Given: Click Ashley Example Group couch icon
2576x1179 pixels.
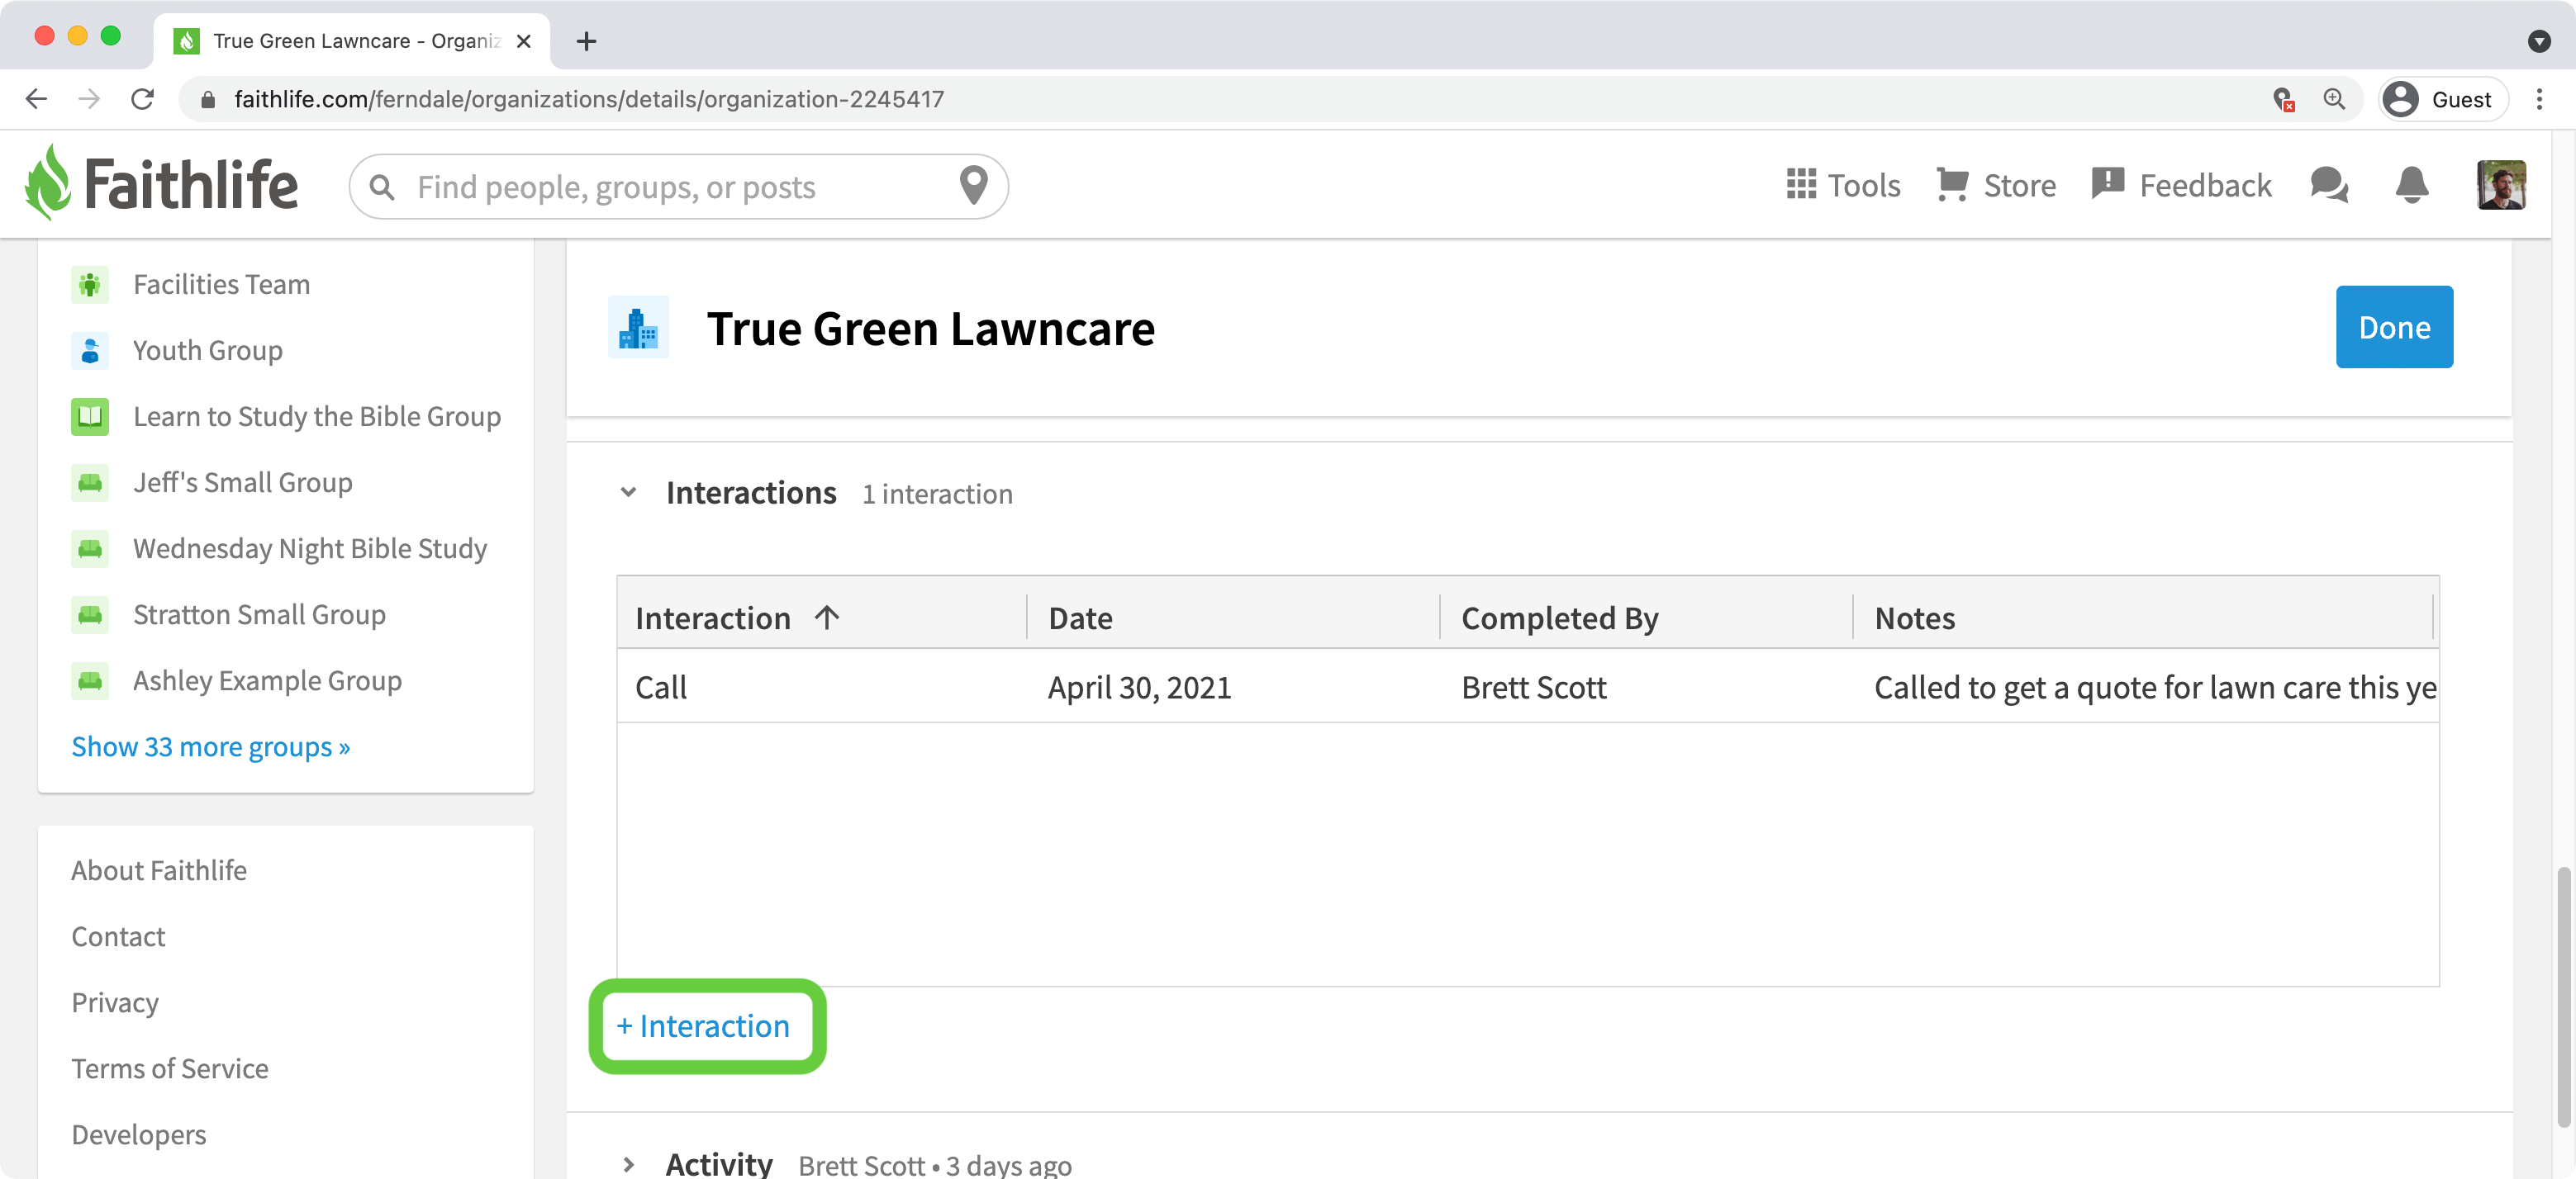Looking at the screenshot, I should tap(90, 680).
